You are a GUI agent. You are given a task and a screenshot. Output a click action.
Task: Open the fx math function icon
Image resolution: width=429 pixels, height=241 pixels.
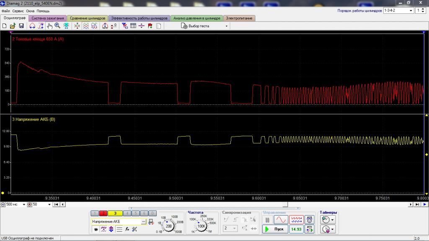pos(127,229)
